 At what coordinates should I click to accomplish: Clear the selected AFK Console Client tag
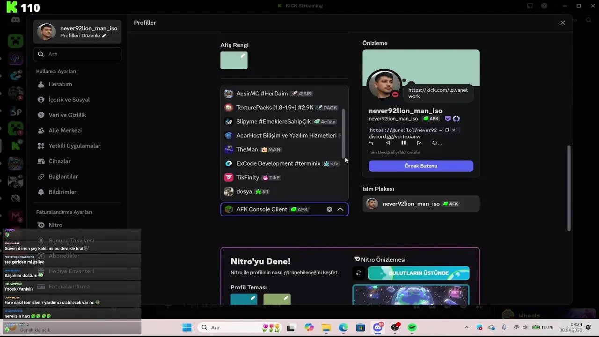329,210
